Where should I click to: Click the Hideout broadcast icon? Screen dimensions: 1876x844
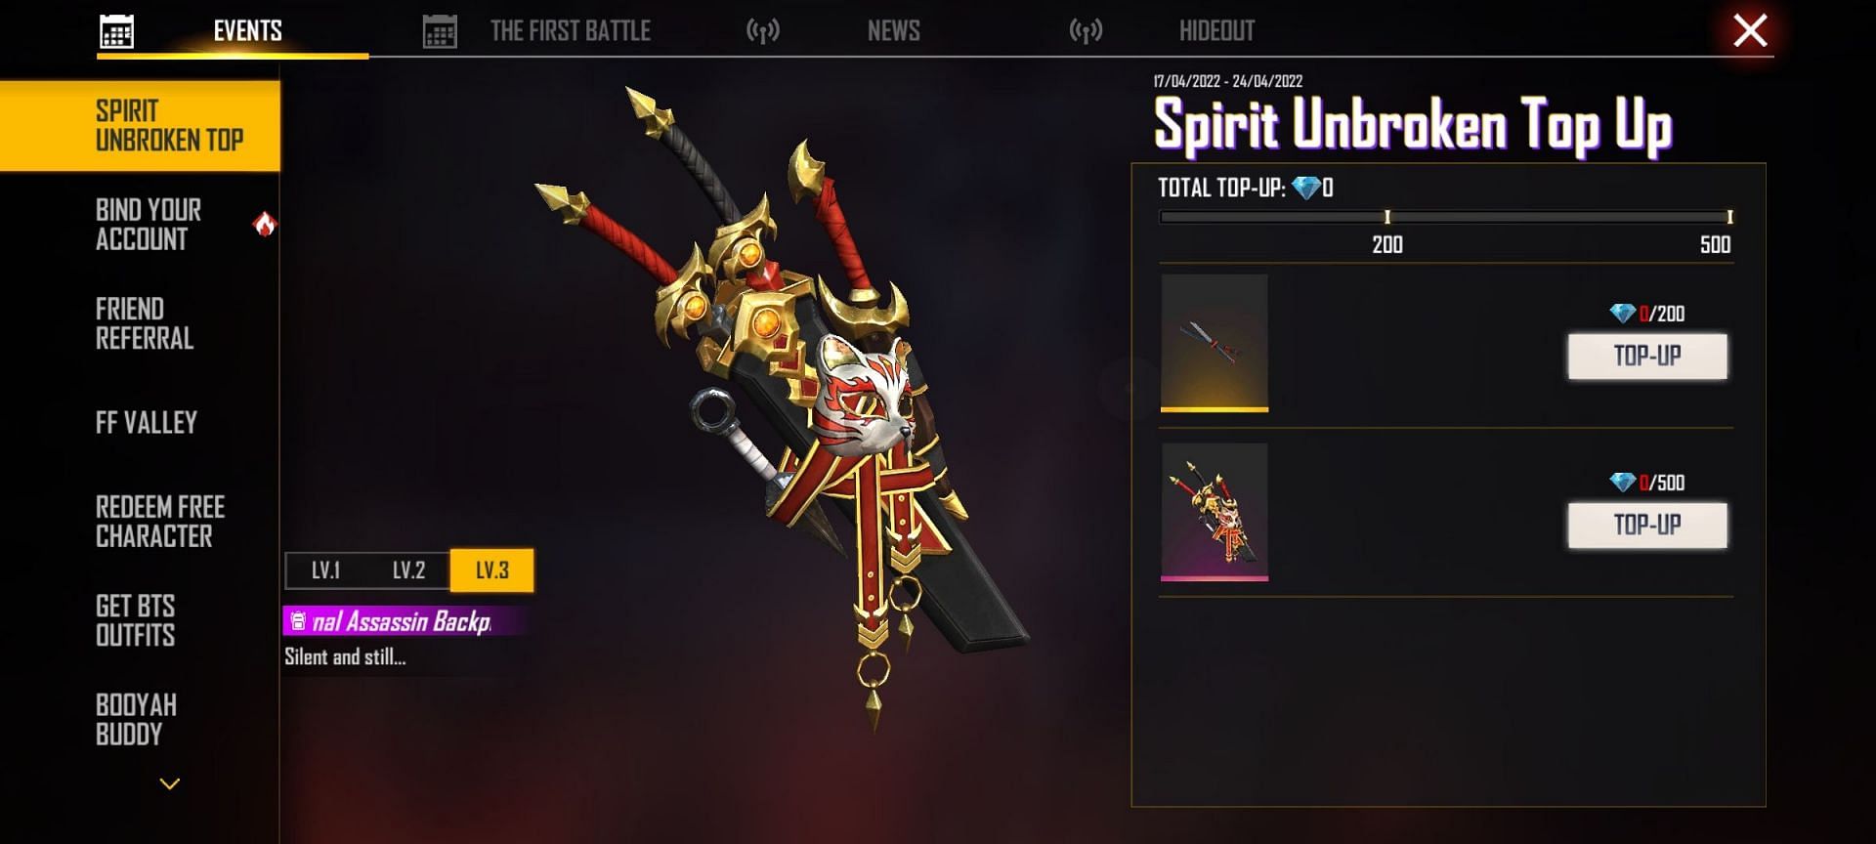point(1086,31)
